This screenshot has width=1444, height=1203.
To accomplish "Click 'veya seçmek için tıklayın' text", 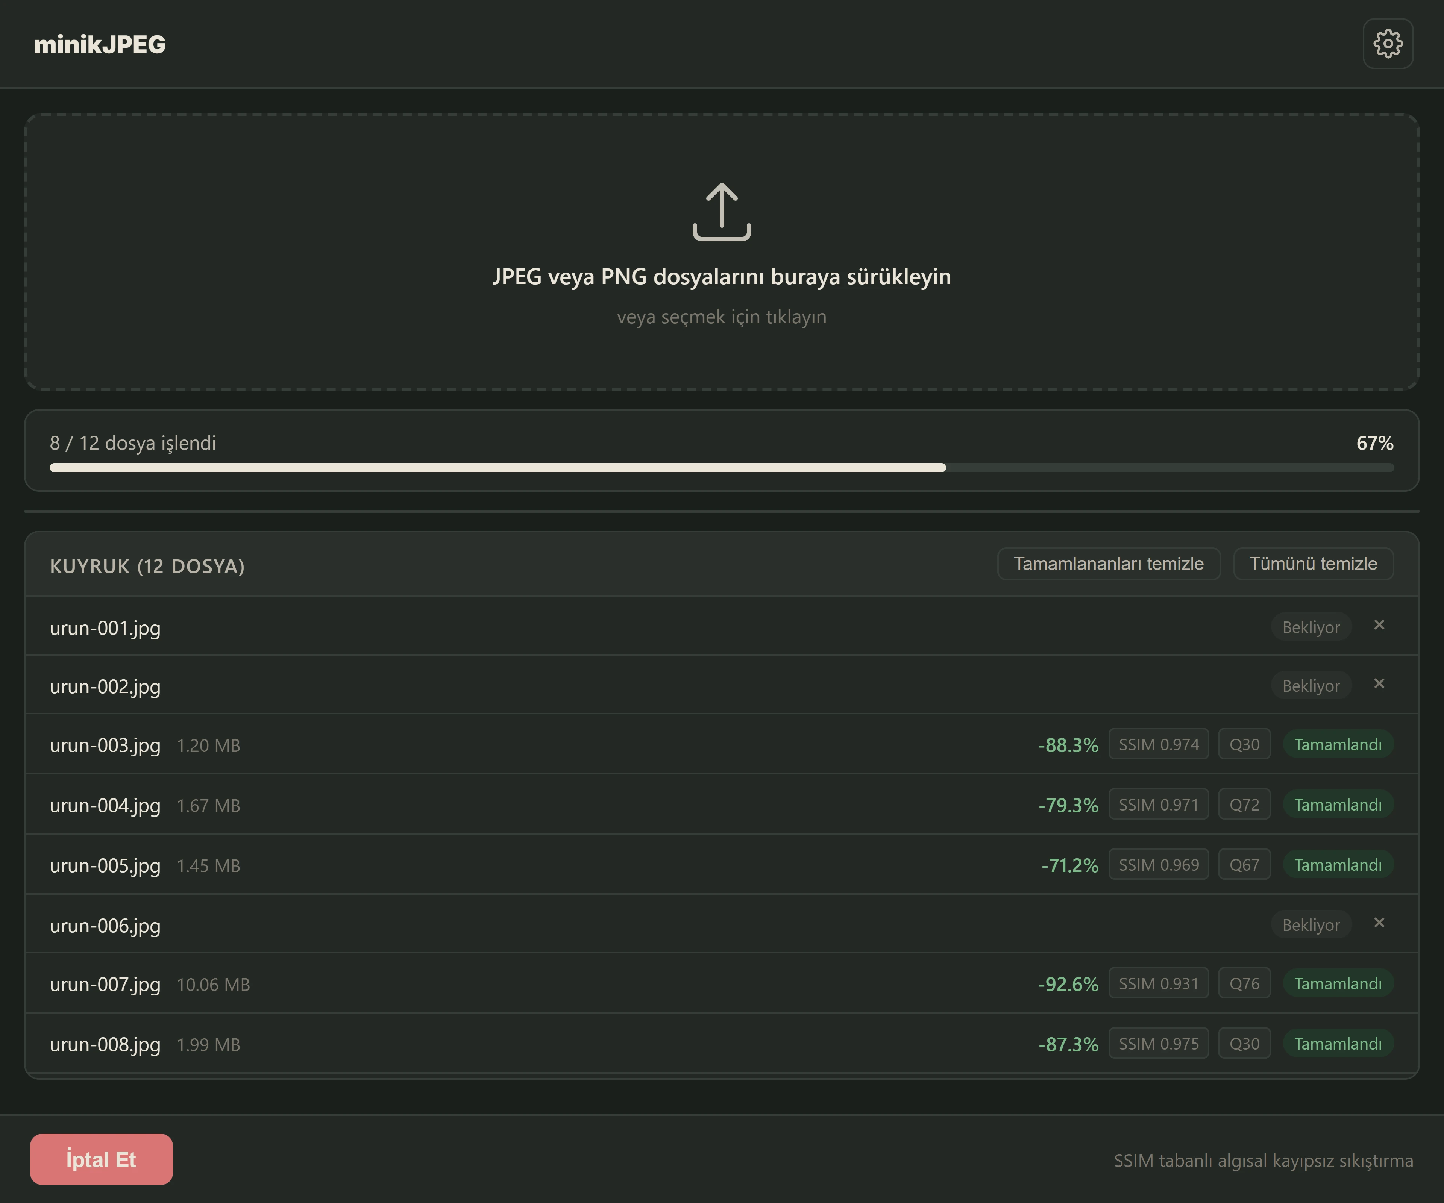I will 721,317.
